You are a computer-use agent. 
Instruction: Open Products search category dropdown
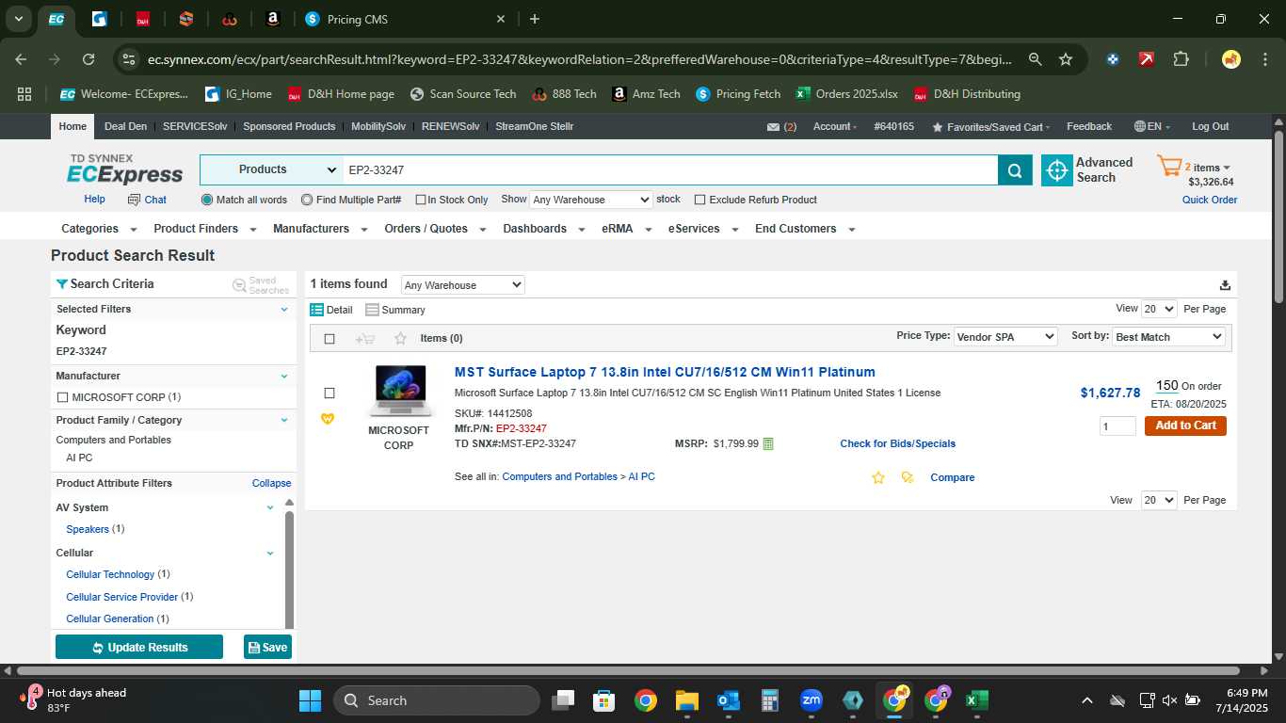click(x=271, y=170)
